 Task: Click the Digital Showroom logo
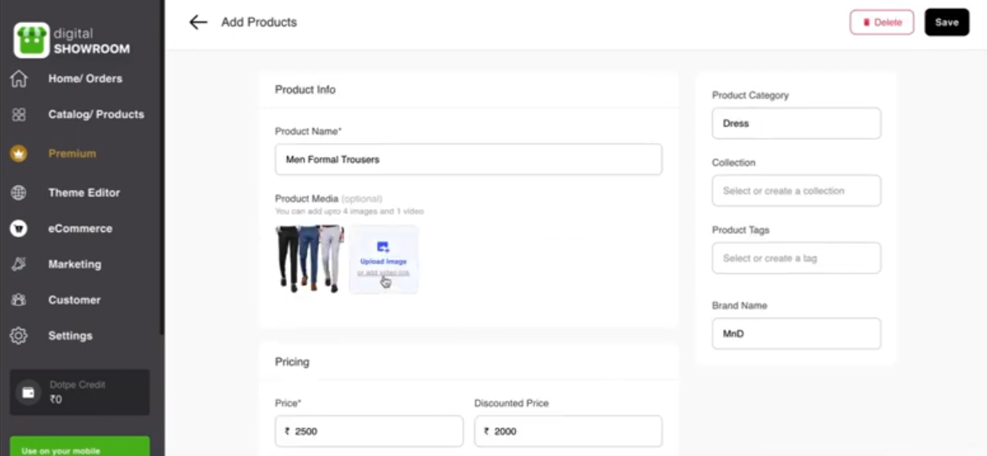[31, 41]
